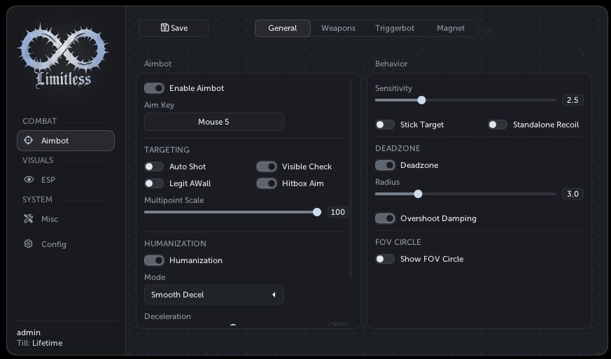Enable the Show FOV Circle toggle
This screenshot has height=359, width=611.
click(385, 259)
